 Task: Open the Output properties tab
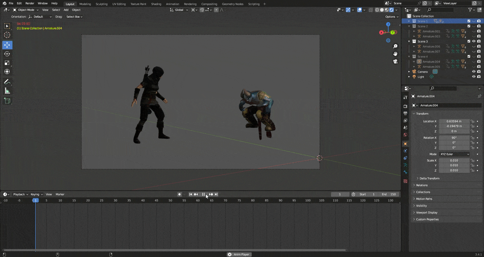point(405,113)
